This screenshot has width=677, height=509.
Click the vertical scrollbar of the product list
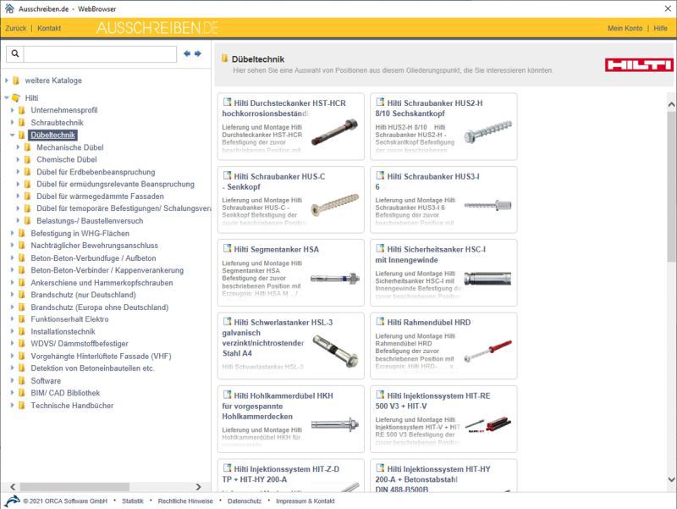(671, 187)
